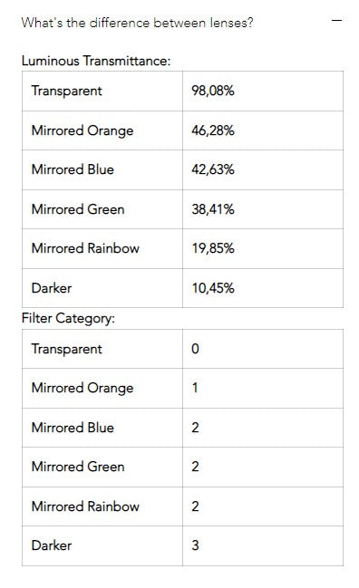Viewport: 359px width, 588px height.
Task: Click "What's the difference between lenses?" heading
Action: [137, 23]
